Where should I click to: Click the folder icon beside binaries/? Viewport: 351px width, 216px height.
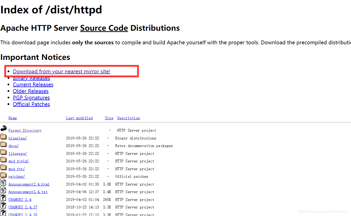coord(4,137)
